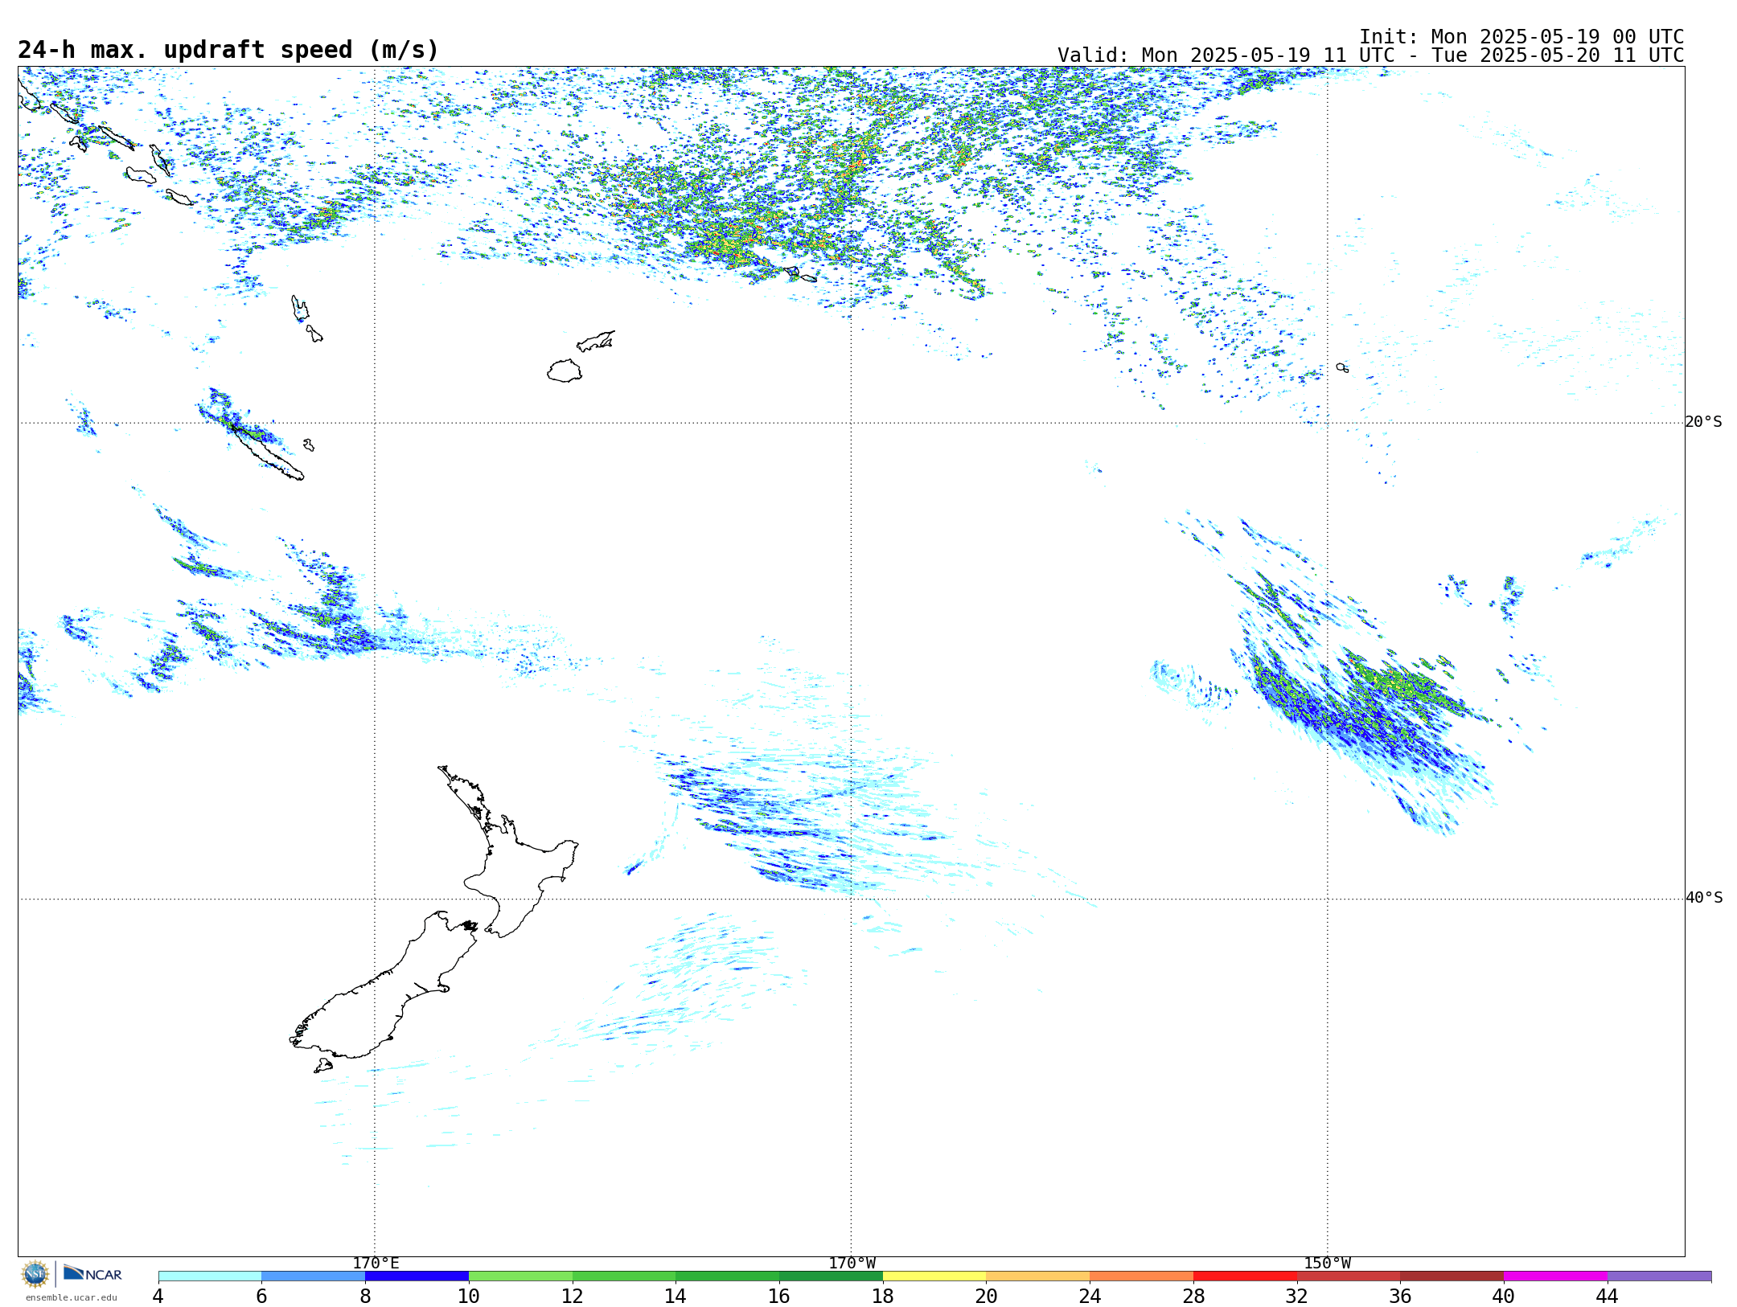
Task: Click the dark blue 8-10 colorbar swatch
Action: click(417, 1276)
